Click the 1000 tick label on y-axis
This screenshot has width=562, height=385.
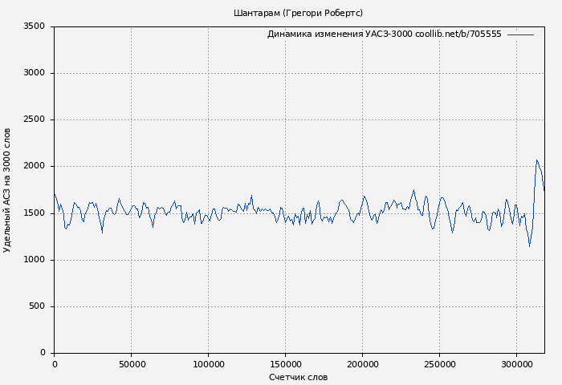click(35, 260)
